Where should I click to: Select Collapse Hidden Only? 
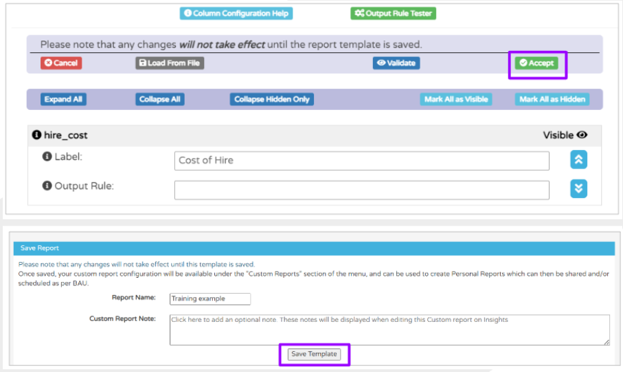(272, 99)
